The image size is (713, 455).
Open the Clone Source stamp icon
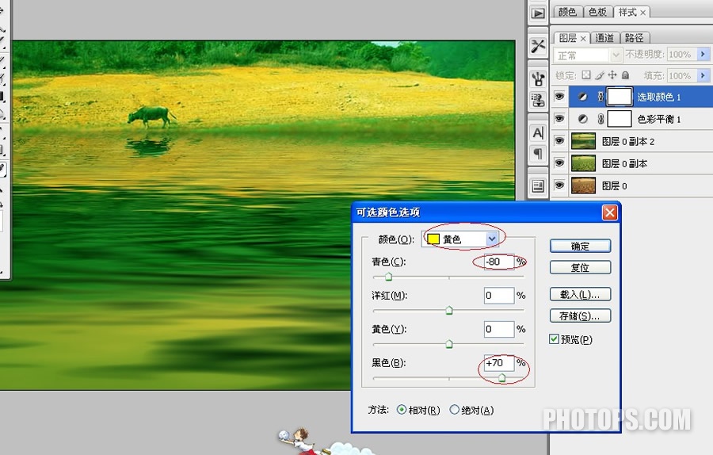(x=538, y=100)
